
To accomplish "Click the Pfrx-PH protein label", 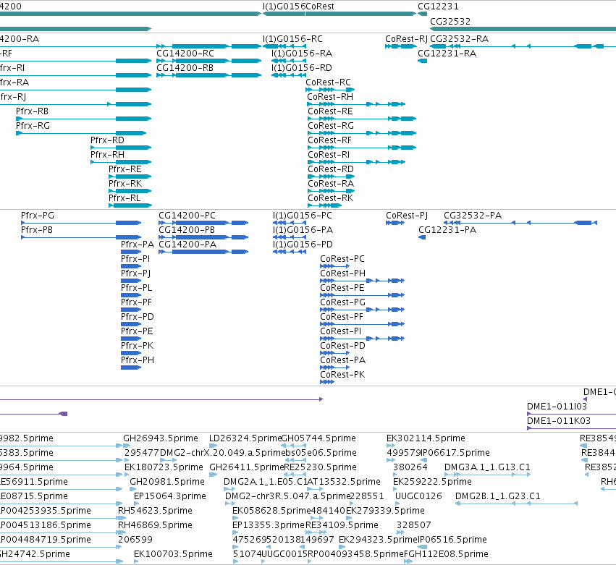I will [138, 360].
